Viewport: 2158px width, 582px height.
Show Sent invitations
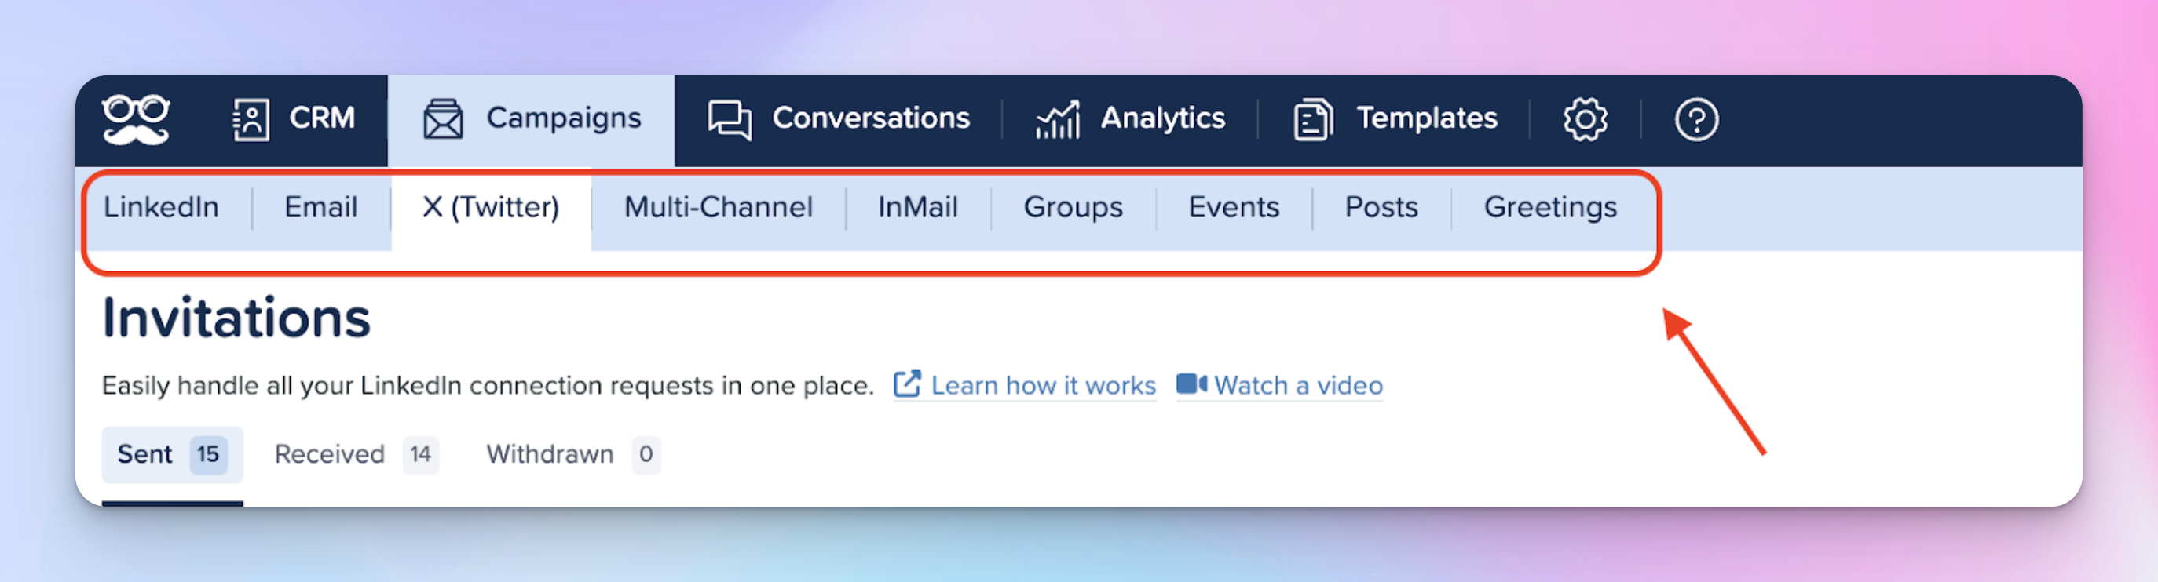click(x=173, y=454)
